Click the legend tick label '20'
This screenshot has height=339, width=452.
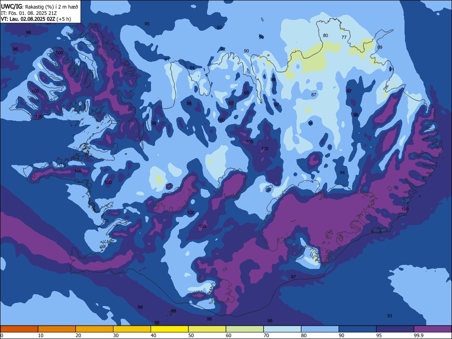click(x=78, y=335)
